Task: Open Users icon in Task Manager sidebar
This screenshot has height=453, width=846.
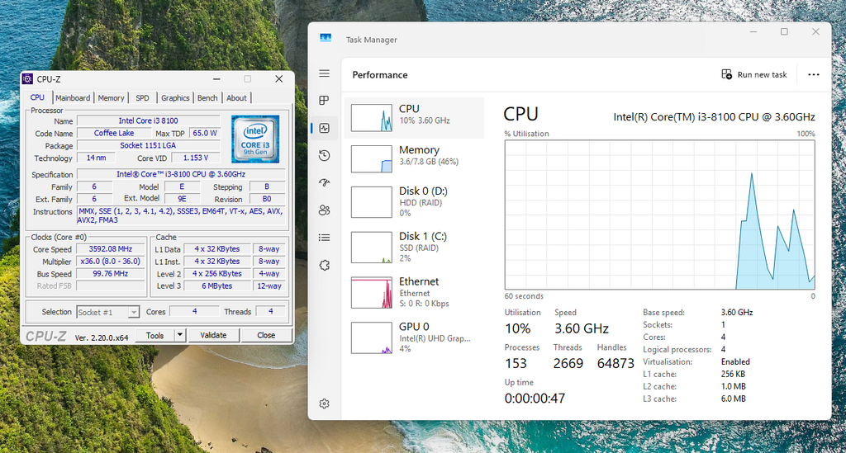Action: point(324,210)
